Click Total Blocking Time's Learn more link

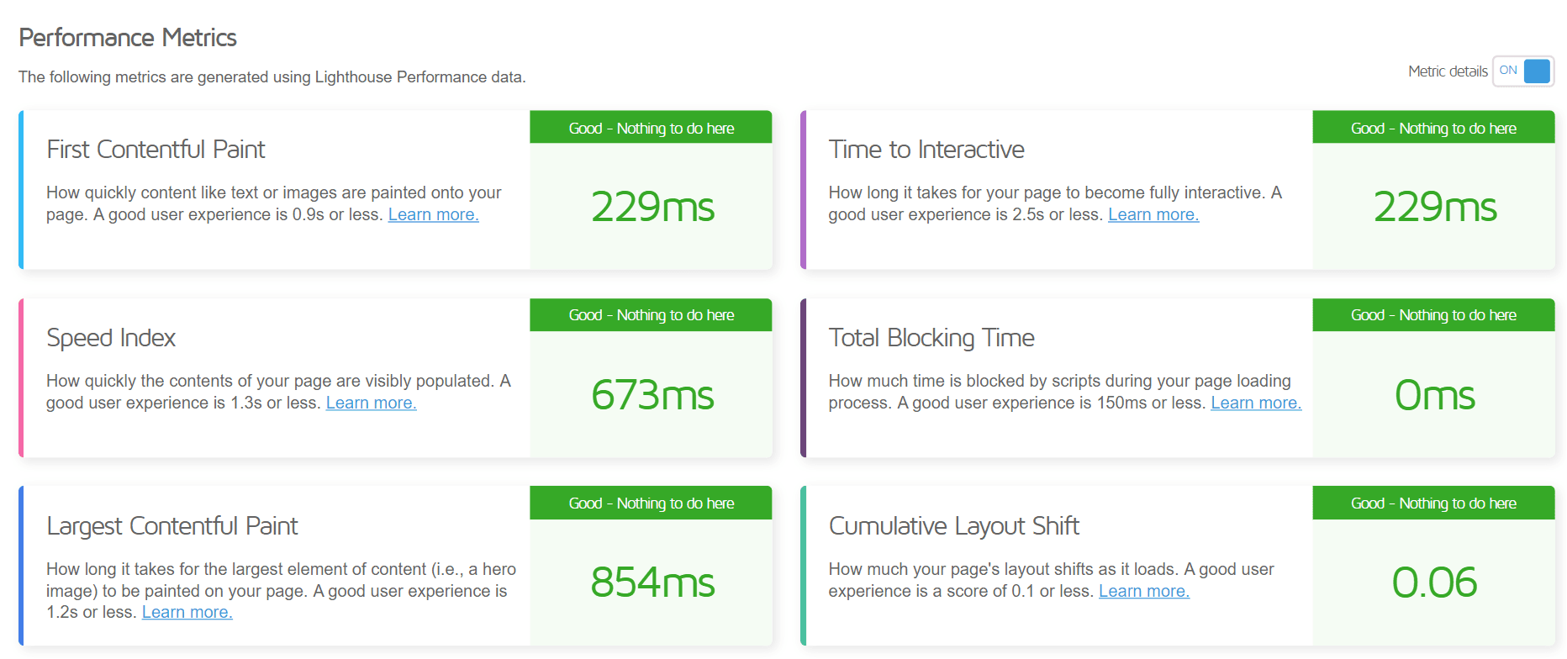pos(1255,403)
